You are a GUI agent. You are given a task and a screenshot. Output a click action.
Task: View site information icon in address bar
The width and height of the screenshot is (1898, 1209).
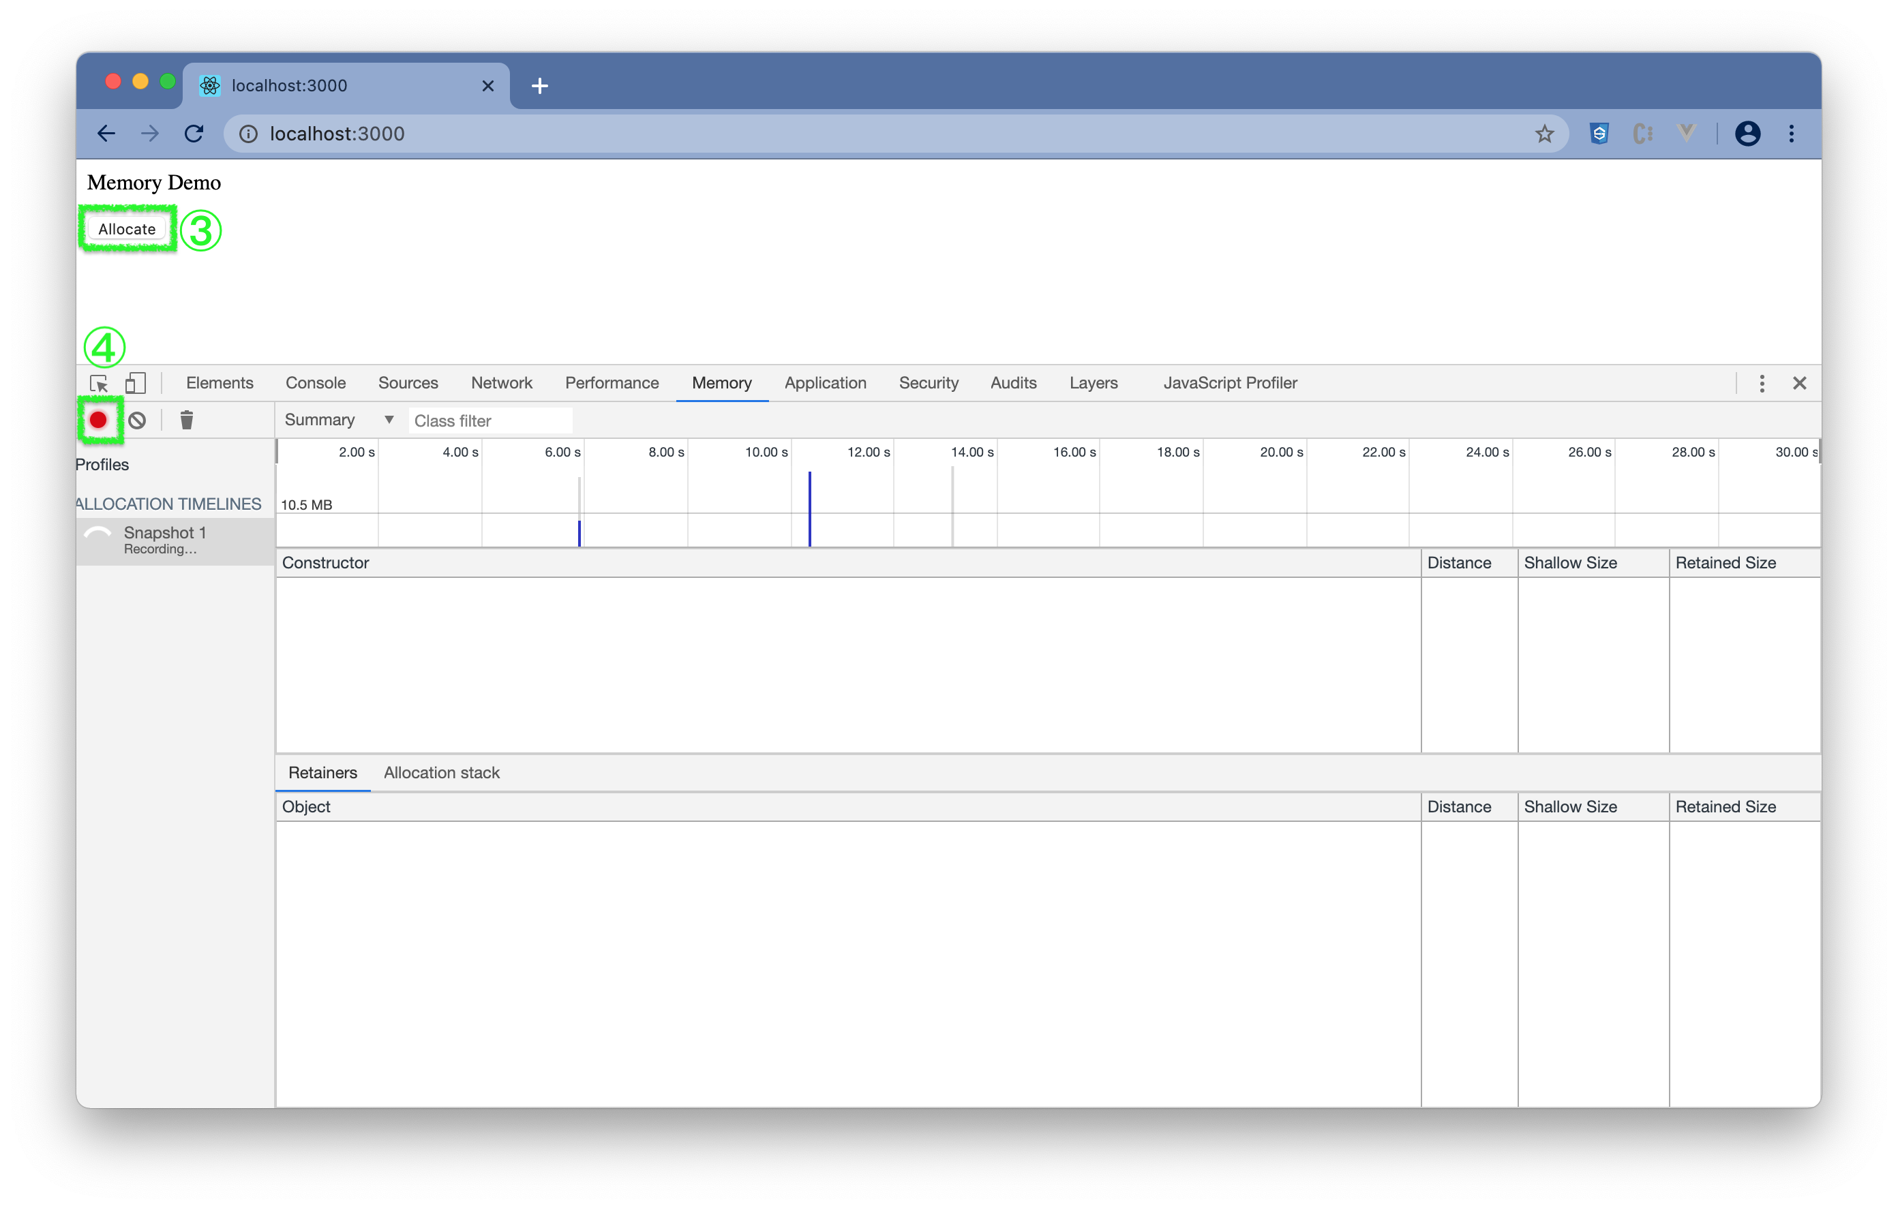click(x=248, y=134)
